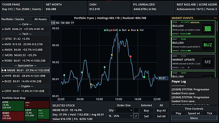Advance one Tick
Screen dimensions: 219x123
(210, 113)
